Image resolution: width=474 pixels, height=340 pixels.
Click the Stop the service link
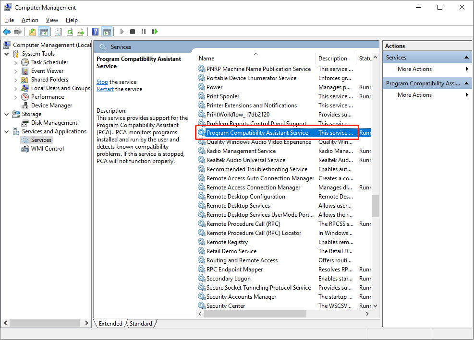coord(102,82)
